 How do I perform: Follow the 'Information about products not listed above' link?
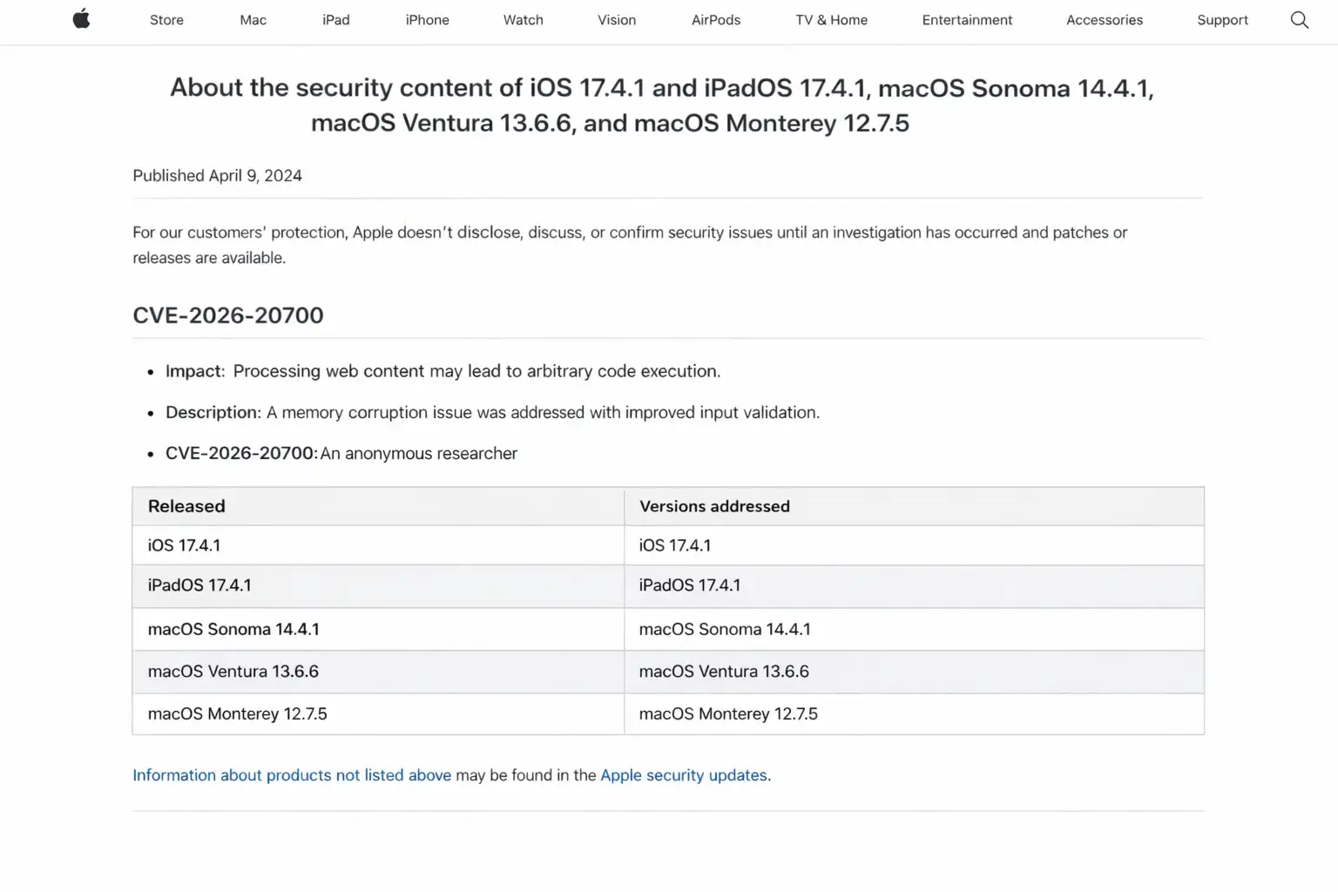pos(292,775)
